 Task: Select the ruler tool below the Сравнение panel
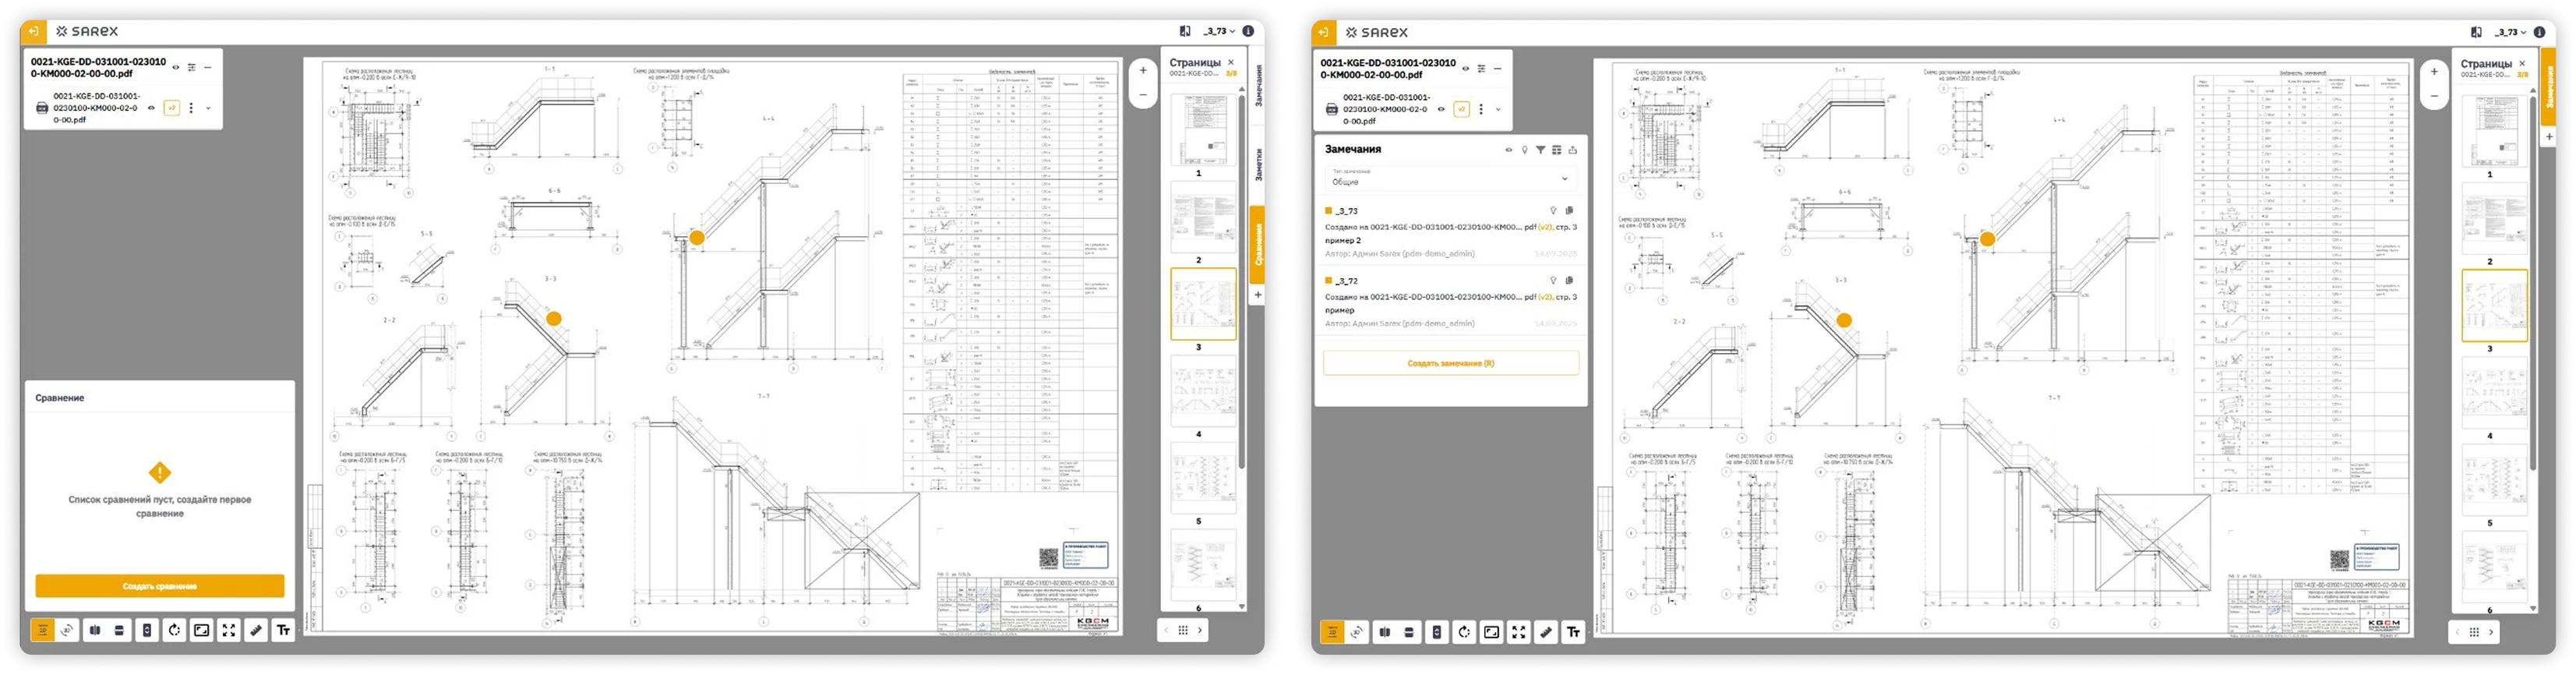tap(256, 630)
